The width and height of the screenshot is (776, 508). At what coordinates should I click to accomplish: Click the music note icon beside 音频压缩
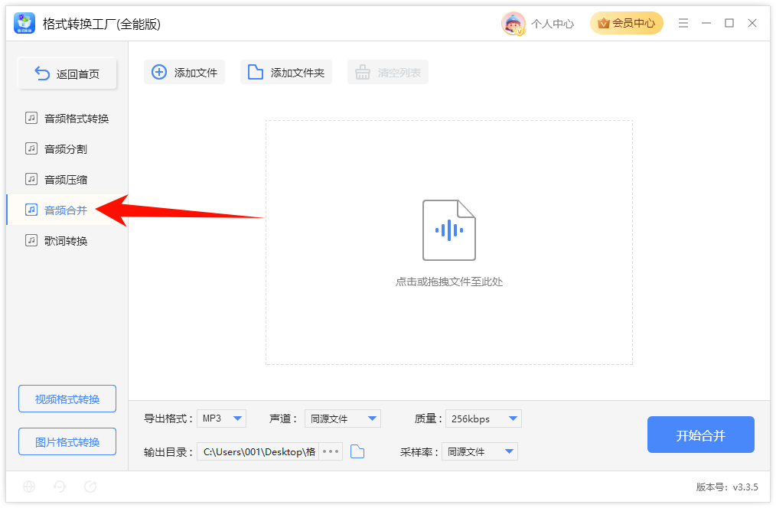coord(31,179)
